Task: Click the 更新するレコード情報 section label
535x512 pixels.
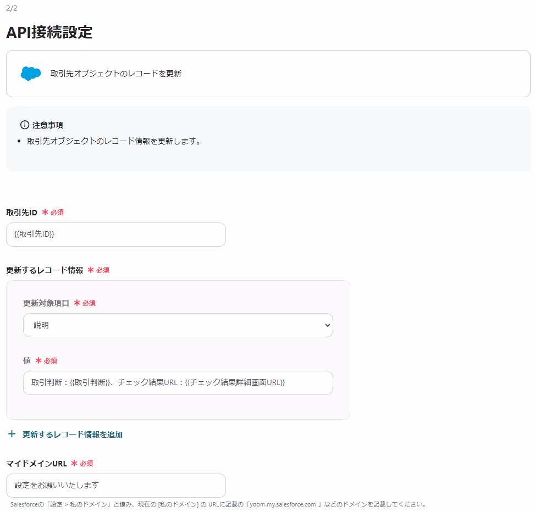Action: coord(45,270)
